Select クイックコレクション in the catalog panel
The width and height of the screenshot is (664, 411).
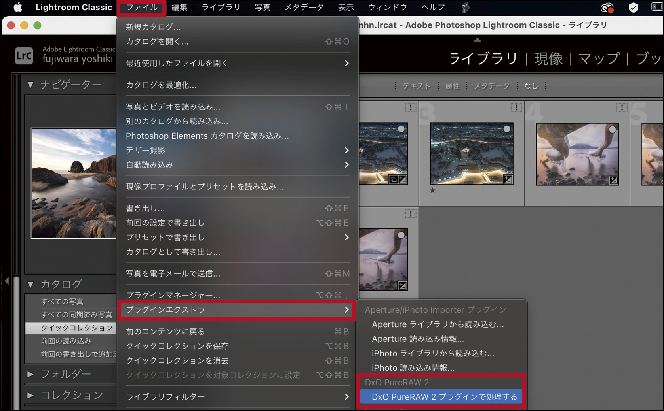coord(71,328)
